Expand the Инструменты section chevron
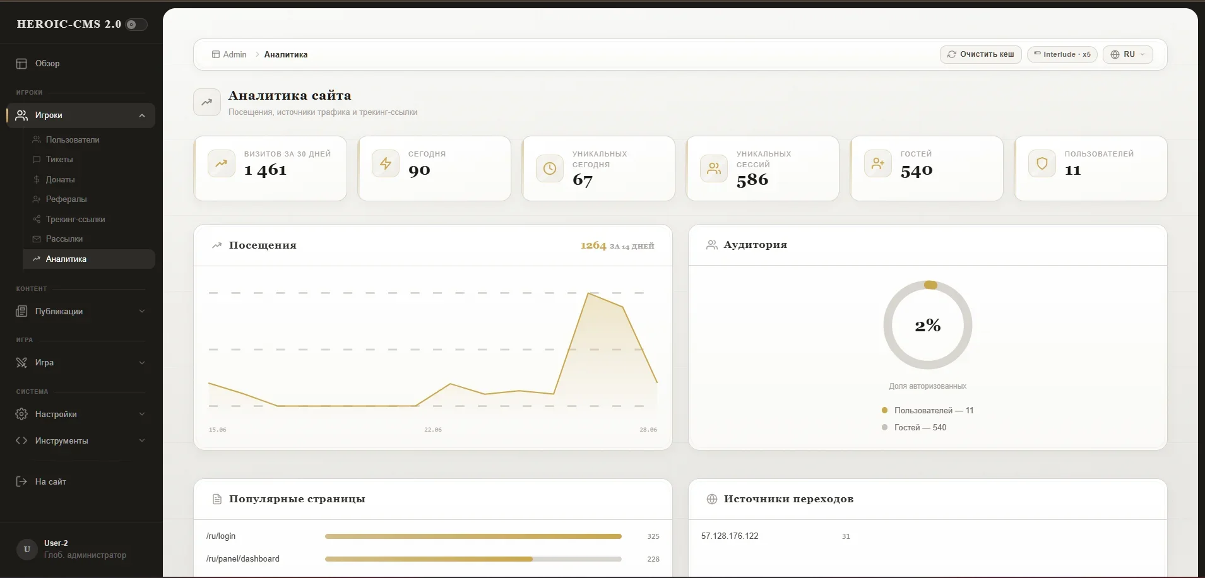The image size is (1205, 578). click(142, 440)
